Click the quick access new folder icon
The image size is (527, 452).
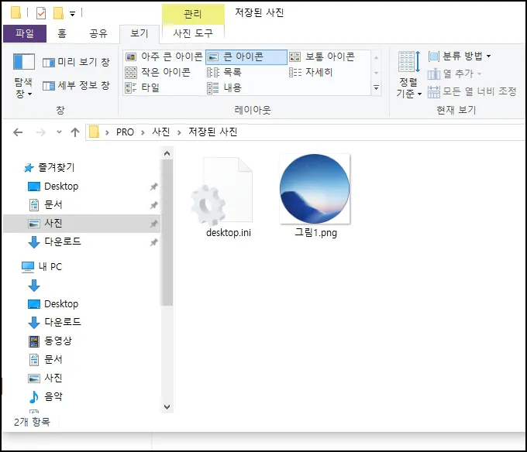[x=58, y=13]
